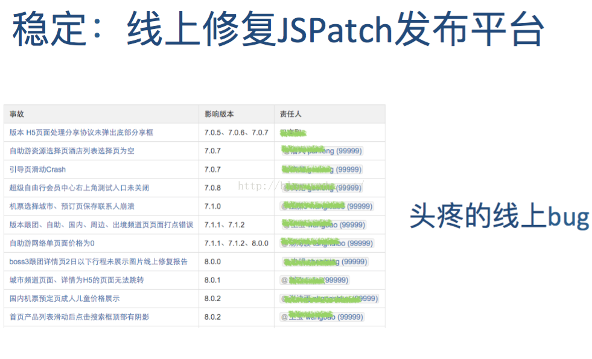Click the owner mention in the 8.0.1 row
This screenshot has height=359, width=592.
click(314, 280)
